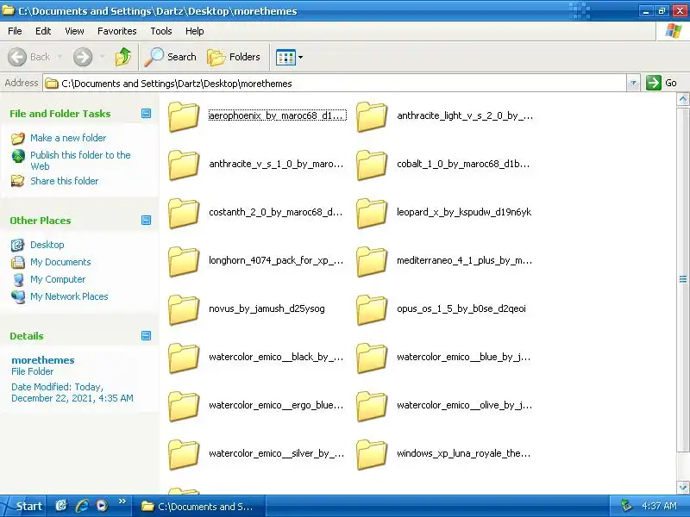Open the Edit menu
The image size is (690, 517).
(x=43, y=31)
